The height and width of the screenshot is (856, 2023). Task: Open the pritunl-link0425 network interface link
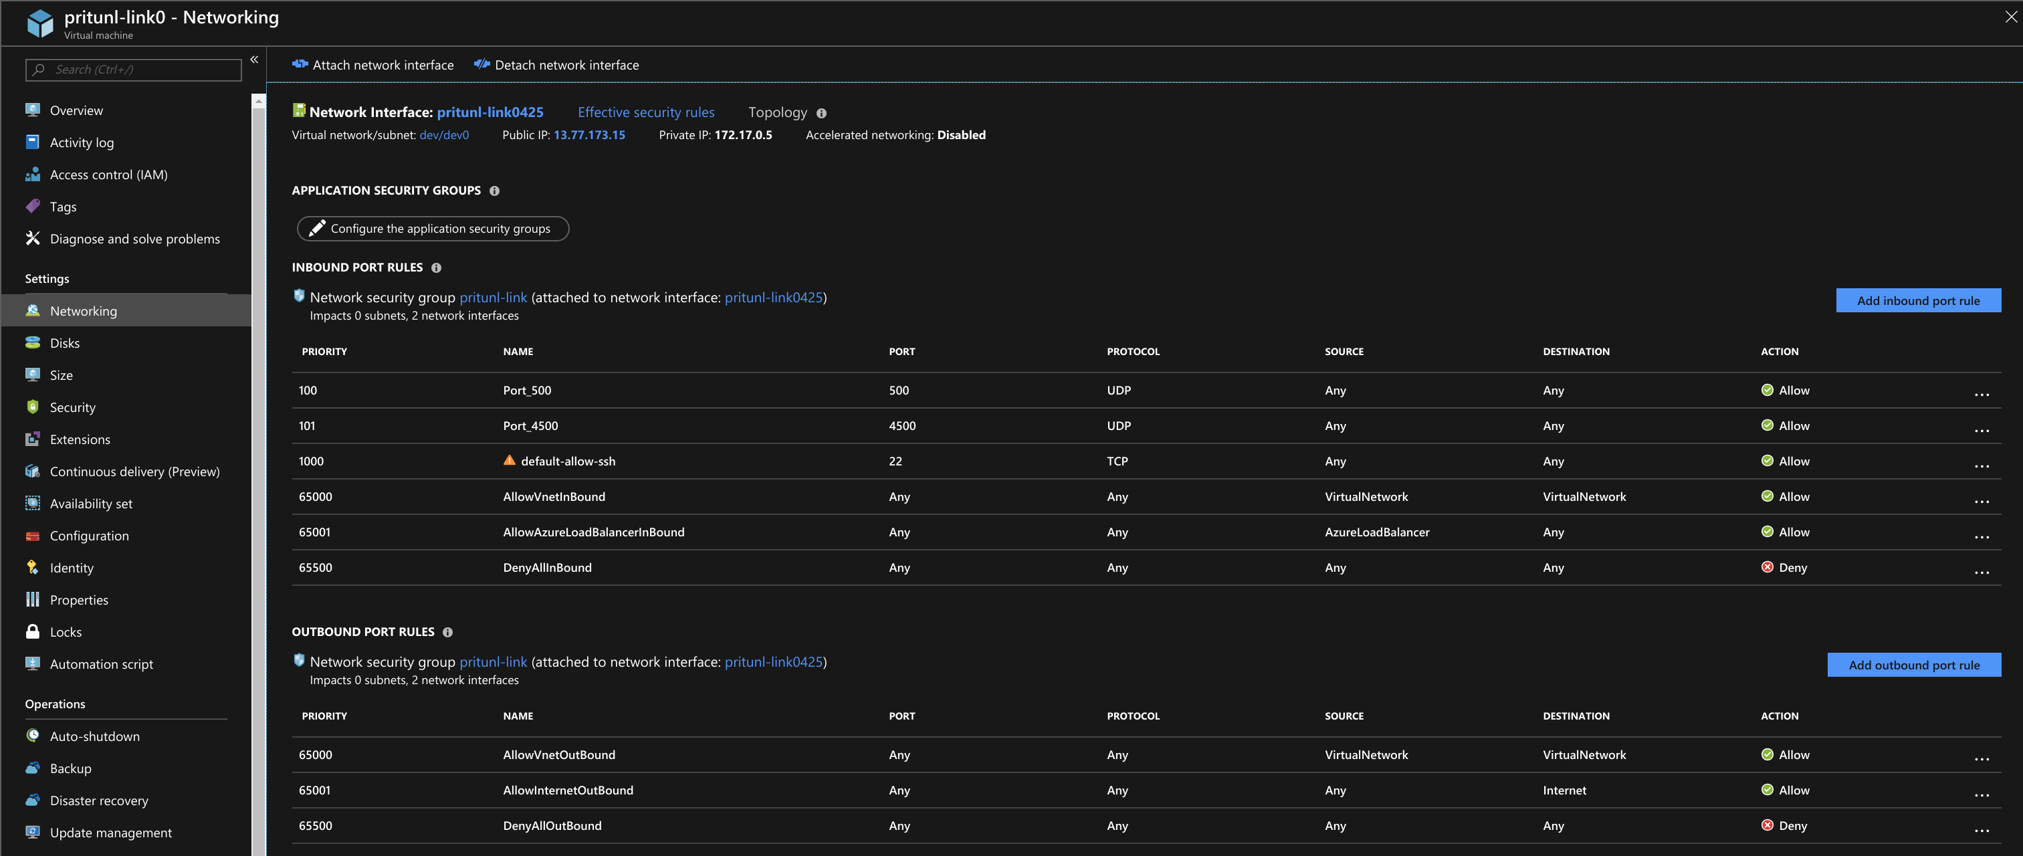point(490,112)
